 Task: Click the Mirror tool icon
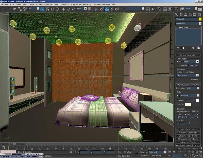click(148, 9)
